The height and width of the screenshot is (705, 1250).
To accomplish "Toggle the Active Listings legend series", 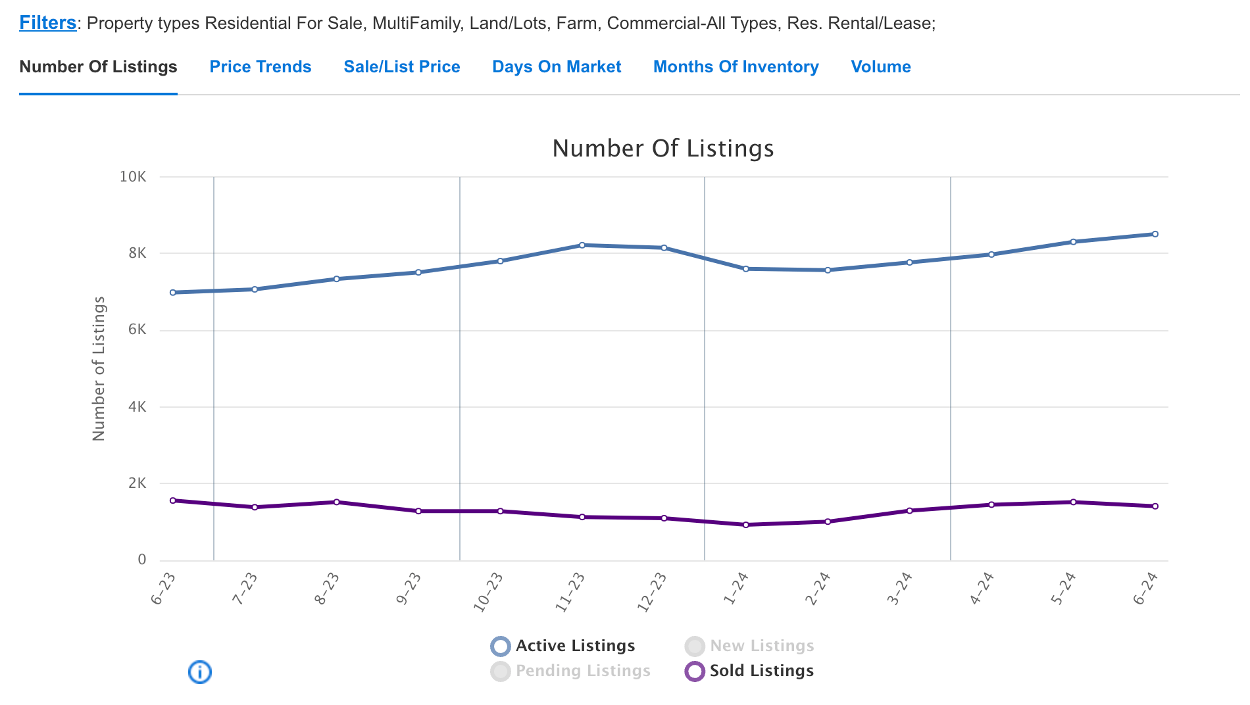I will [563, 646].
